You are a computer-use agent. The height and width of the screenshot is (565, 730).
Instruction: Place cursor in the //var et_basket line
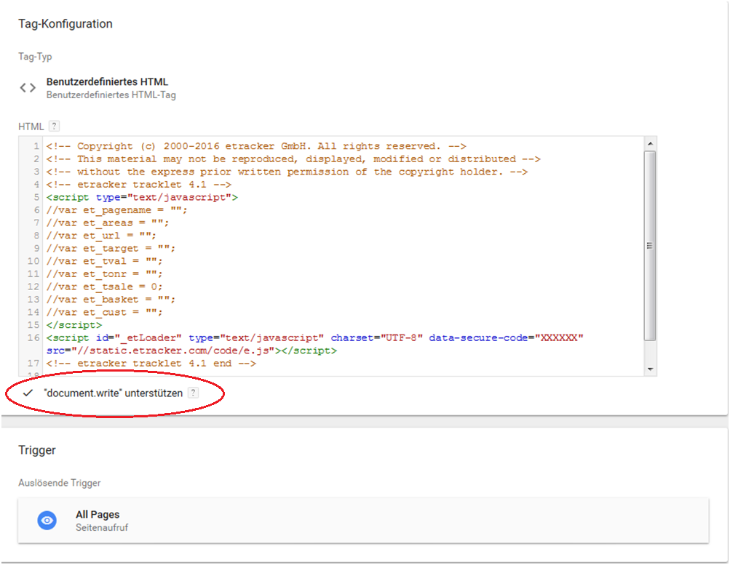(x=111, y=300)
